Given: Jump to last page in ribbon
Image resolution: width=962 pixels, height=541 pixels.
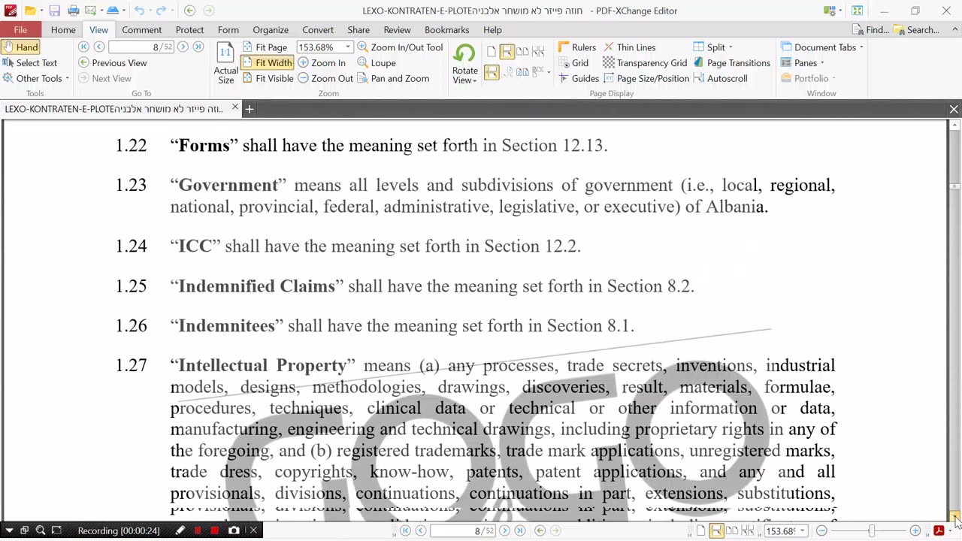Looking at the screenshot, I should [x=198, y=47].
